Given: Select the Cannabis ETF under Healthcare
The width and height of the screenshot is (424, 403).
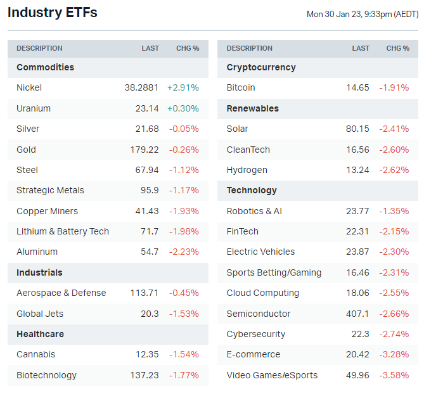Looking at the screenshot, I should coord(35,354).
